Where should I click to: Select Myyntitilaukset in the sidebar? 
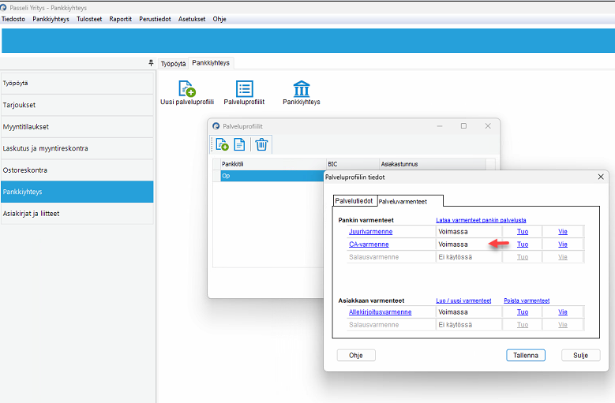77,126
